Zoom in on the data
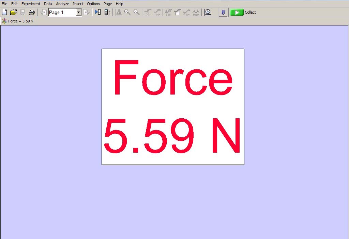349x239 pixels. coord(127,12)
